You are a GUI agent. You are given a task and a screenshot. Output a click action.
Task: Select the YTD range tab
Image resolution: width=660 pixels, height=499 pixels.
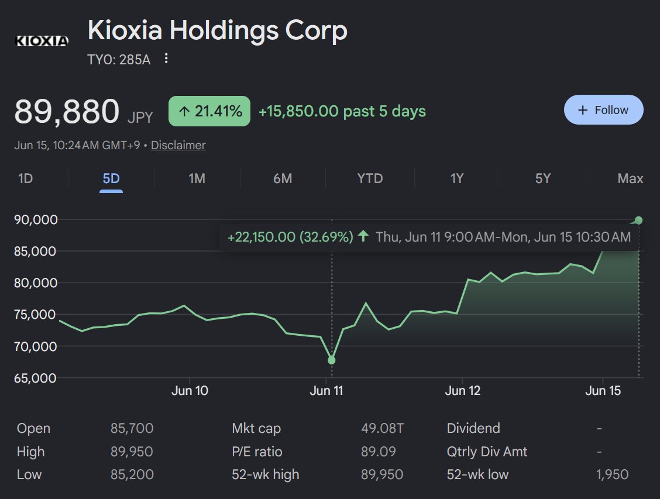pos(370,178)
